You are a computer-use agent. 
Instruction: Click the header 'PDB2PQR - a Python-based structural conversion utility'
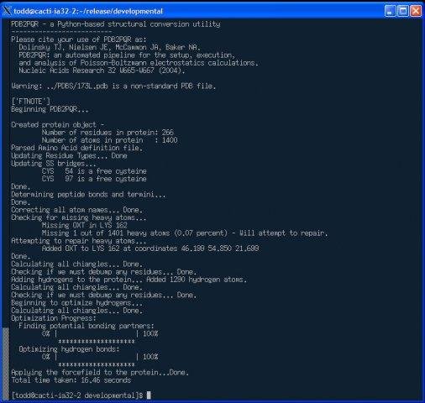pyautogui.click(x=116, y=24)
